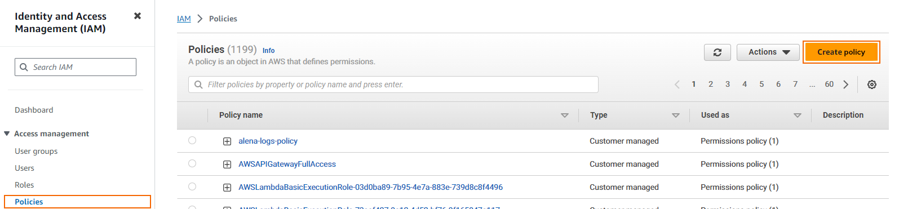
Task: Go to page 60
Action: 829,84
